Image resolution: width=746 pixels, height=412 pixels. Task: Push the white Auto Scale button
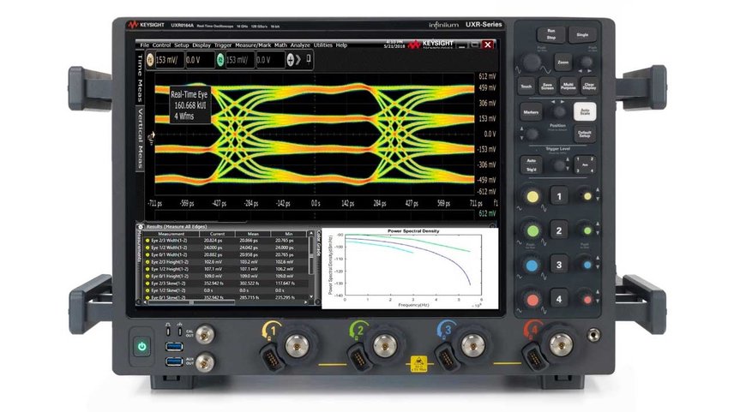[x=585, y=112]
